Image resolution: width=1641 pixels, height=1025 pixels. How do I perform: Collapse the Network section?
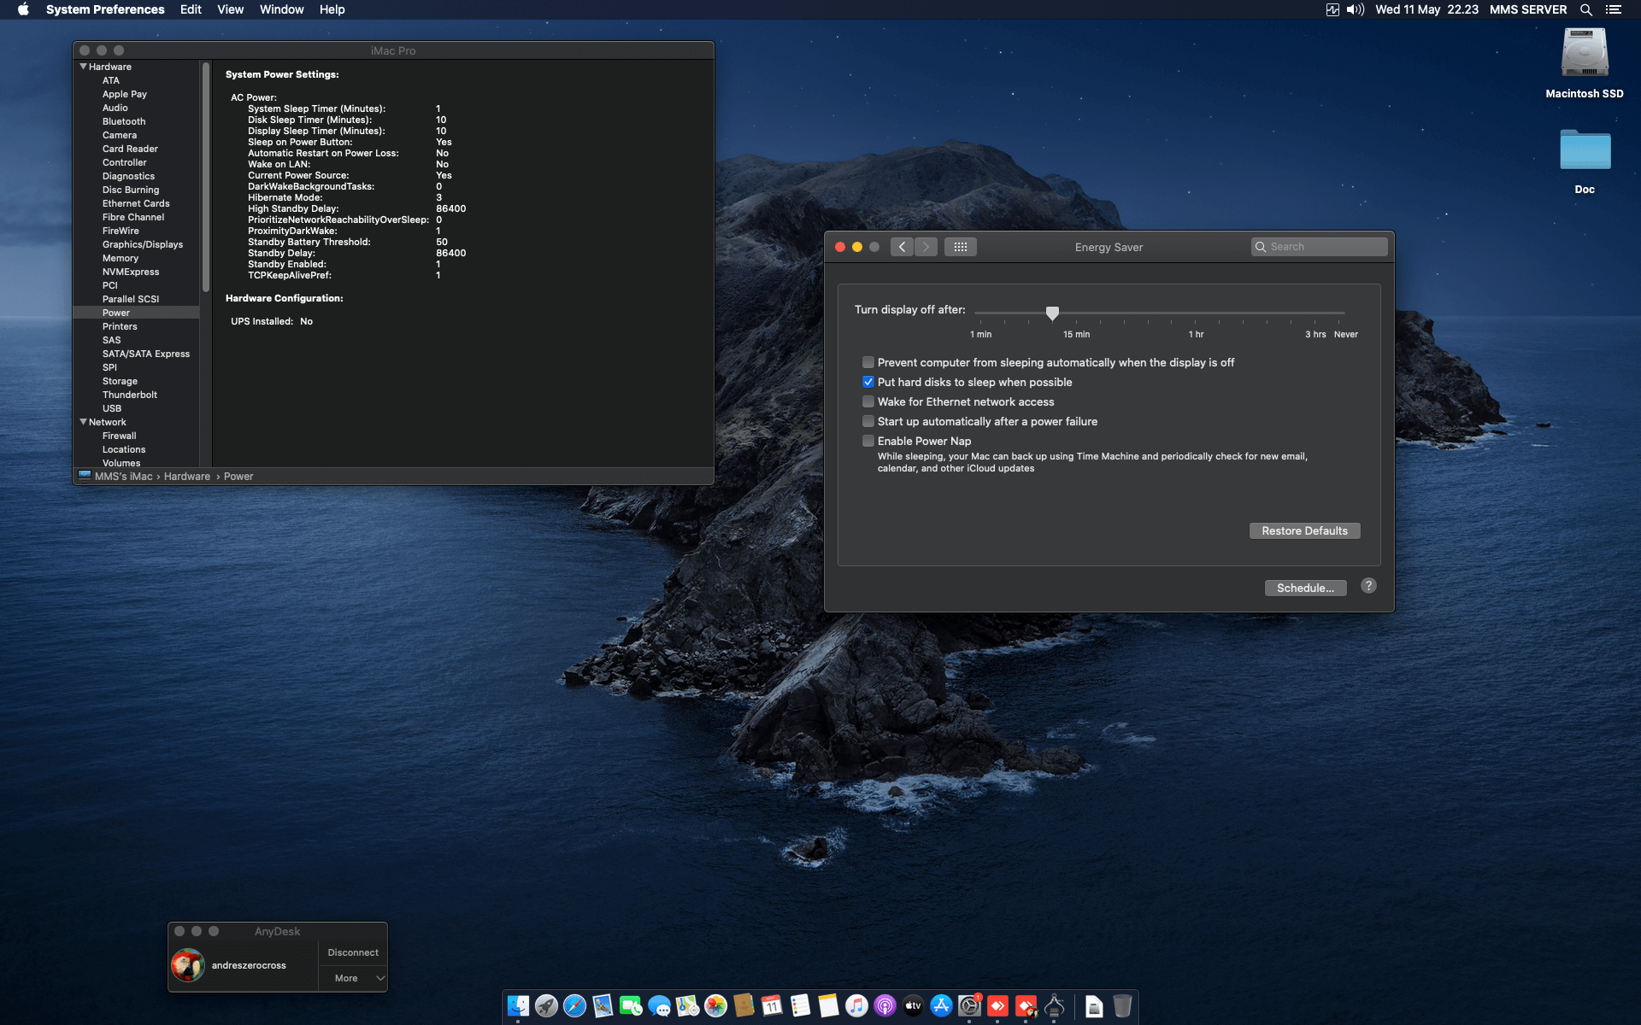click(83, 422)
